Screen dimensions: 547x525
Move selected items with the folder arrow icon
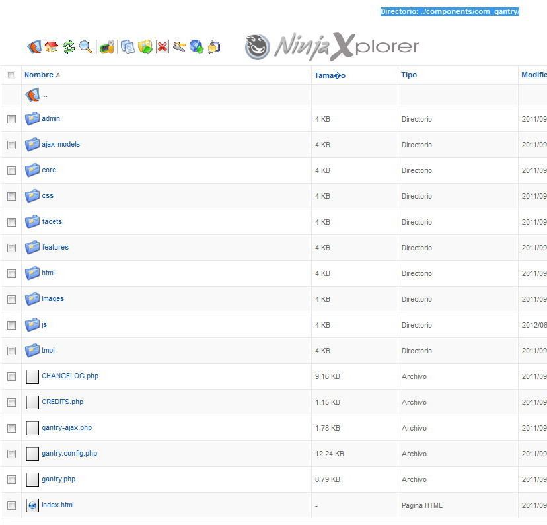click(145, 47)
